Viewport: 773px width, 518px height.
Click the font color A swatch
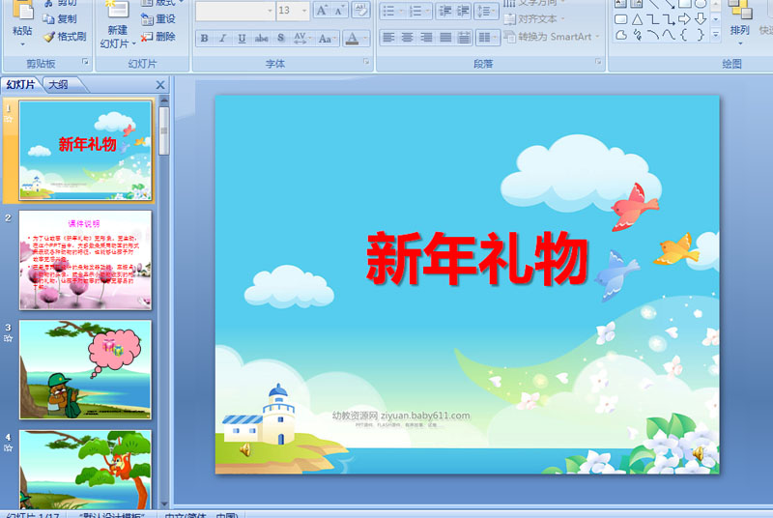coord(352,38)
